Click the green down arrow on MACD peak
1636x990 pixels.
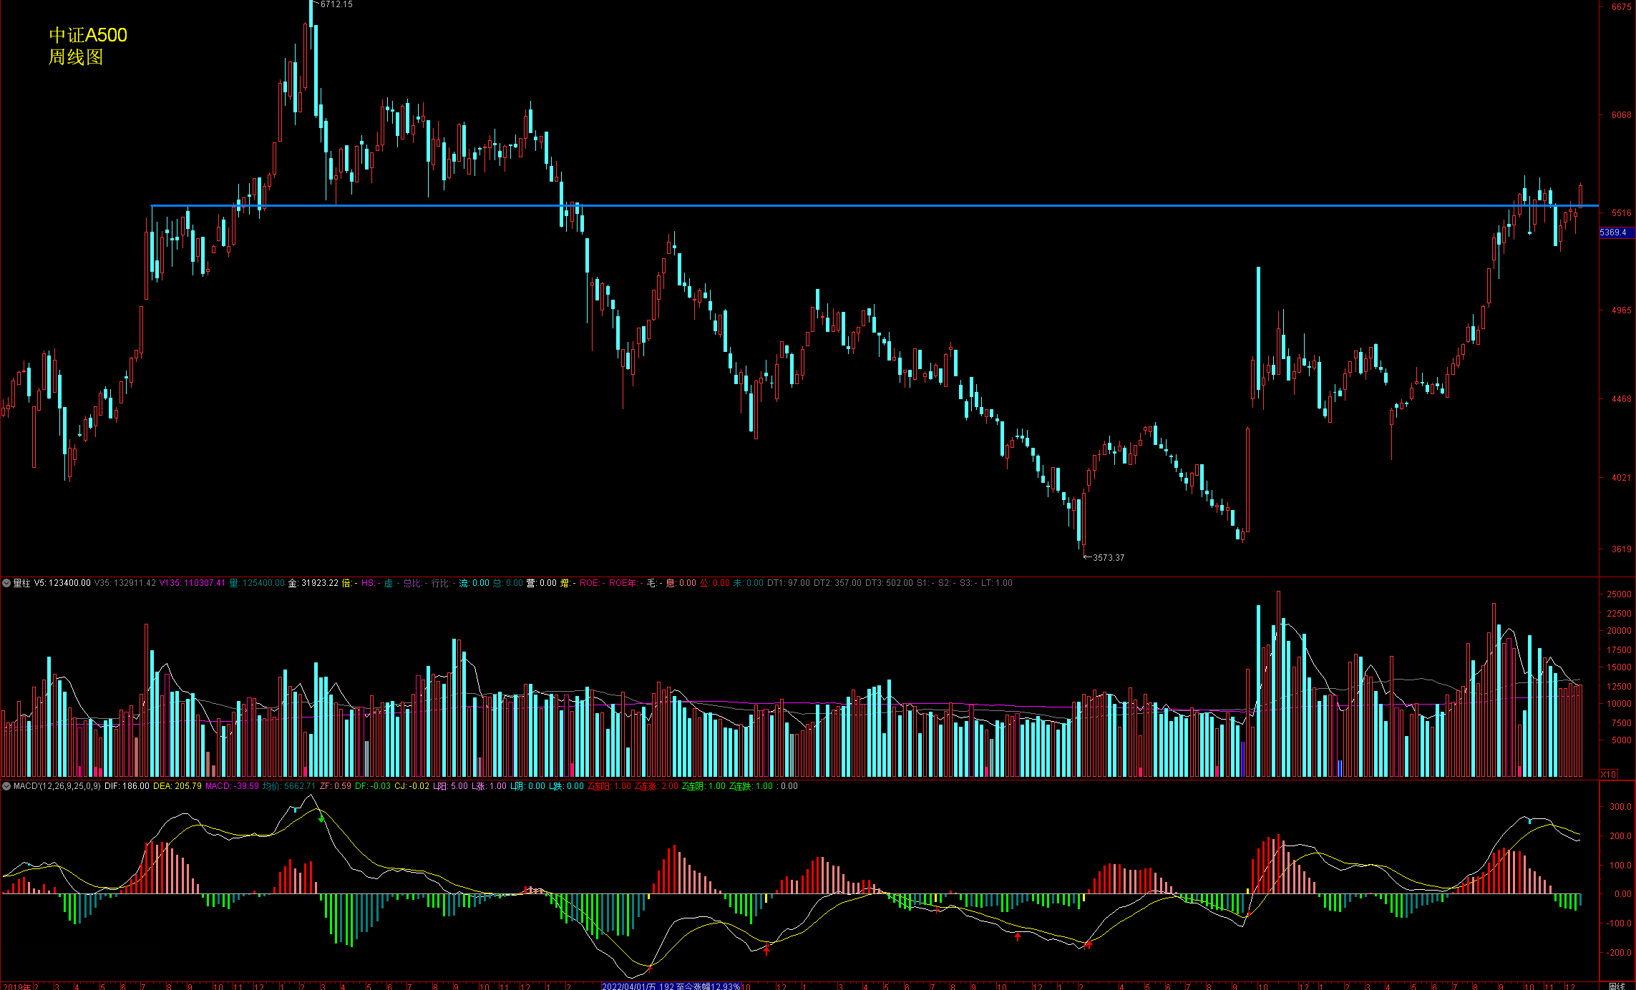[321, 819]
